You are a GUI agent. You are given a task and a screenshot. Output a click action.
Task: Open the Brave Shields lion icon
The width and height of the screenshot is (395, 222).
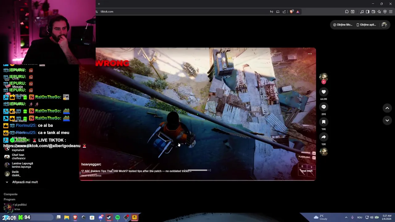pyautogui.click(x=292, y=12)
